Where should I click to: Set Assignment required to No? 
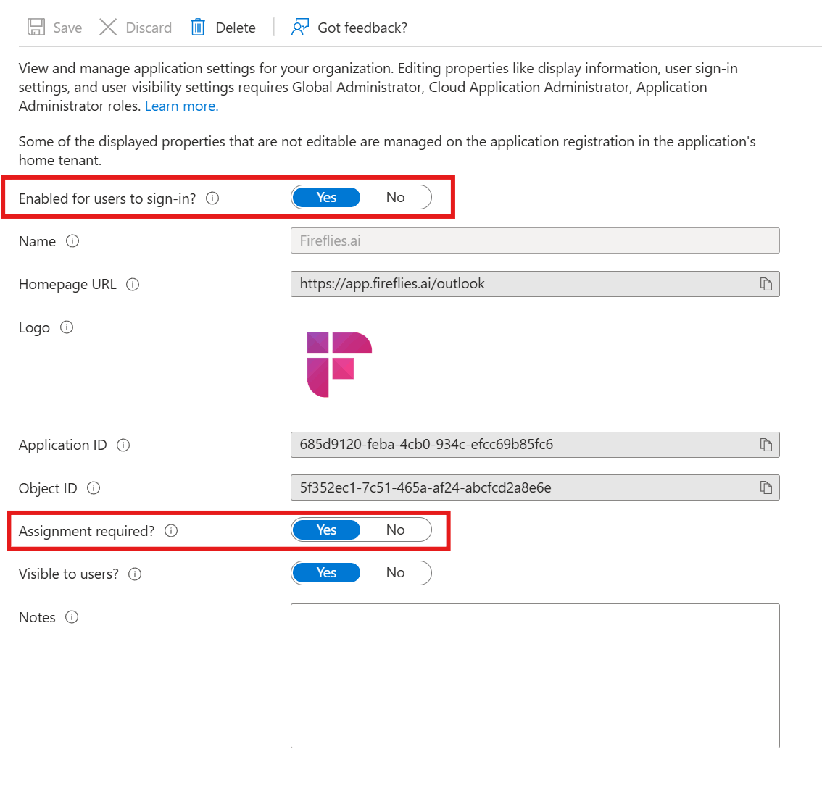pyautogui.click(x=396, y=530)
